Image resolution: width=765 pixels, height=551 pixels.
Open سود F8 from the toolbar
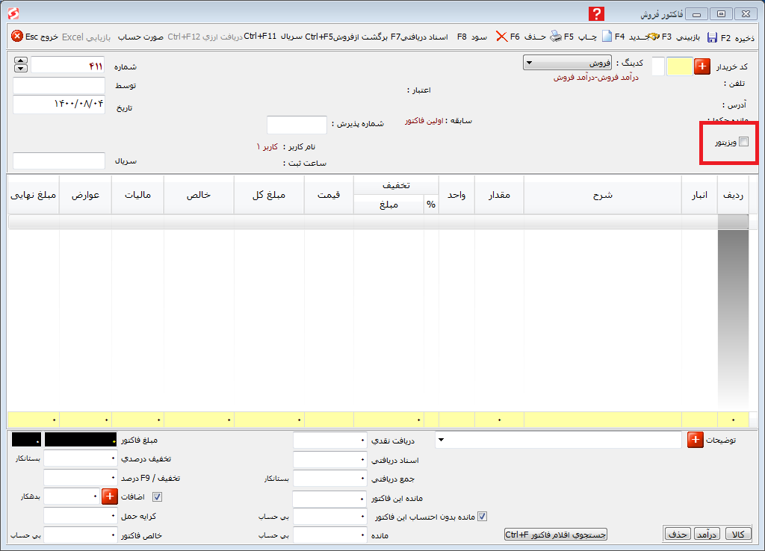[472, 37]
